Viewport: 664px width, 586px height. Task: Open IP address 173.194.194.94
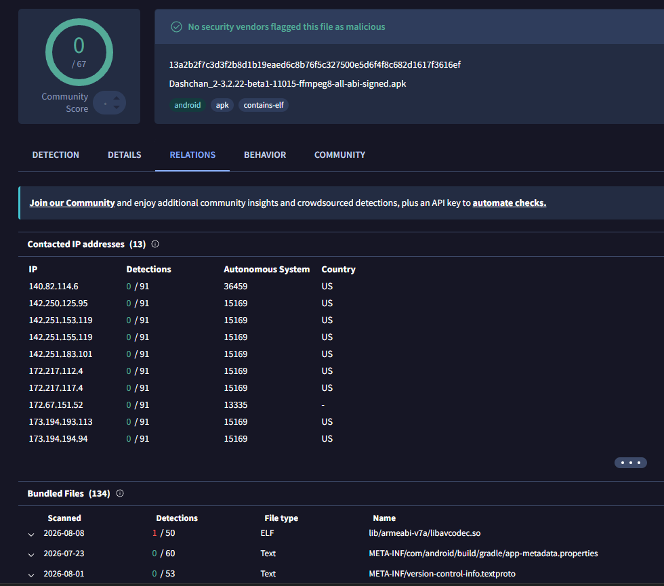tap(58, 439)
